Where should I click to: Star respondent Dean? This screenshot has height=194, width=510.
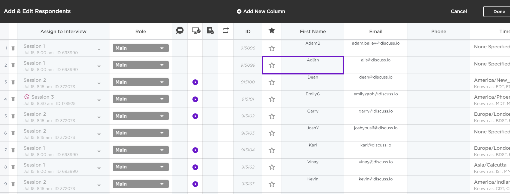pos(272,82)
